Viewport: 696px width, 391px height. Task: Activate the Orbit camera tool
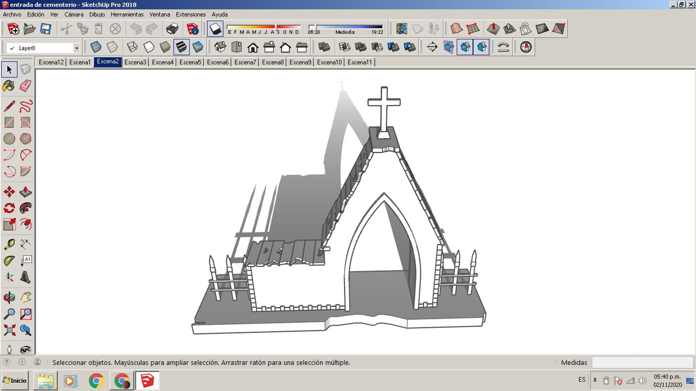tap(9, 298)
